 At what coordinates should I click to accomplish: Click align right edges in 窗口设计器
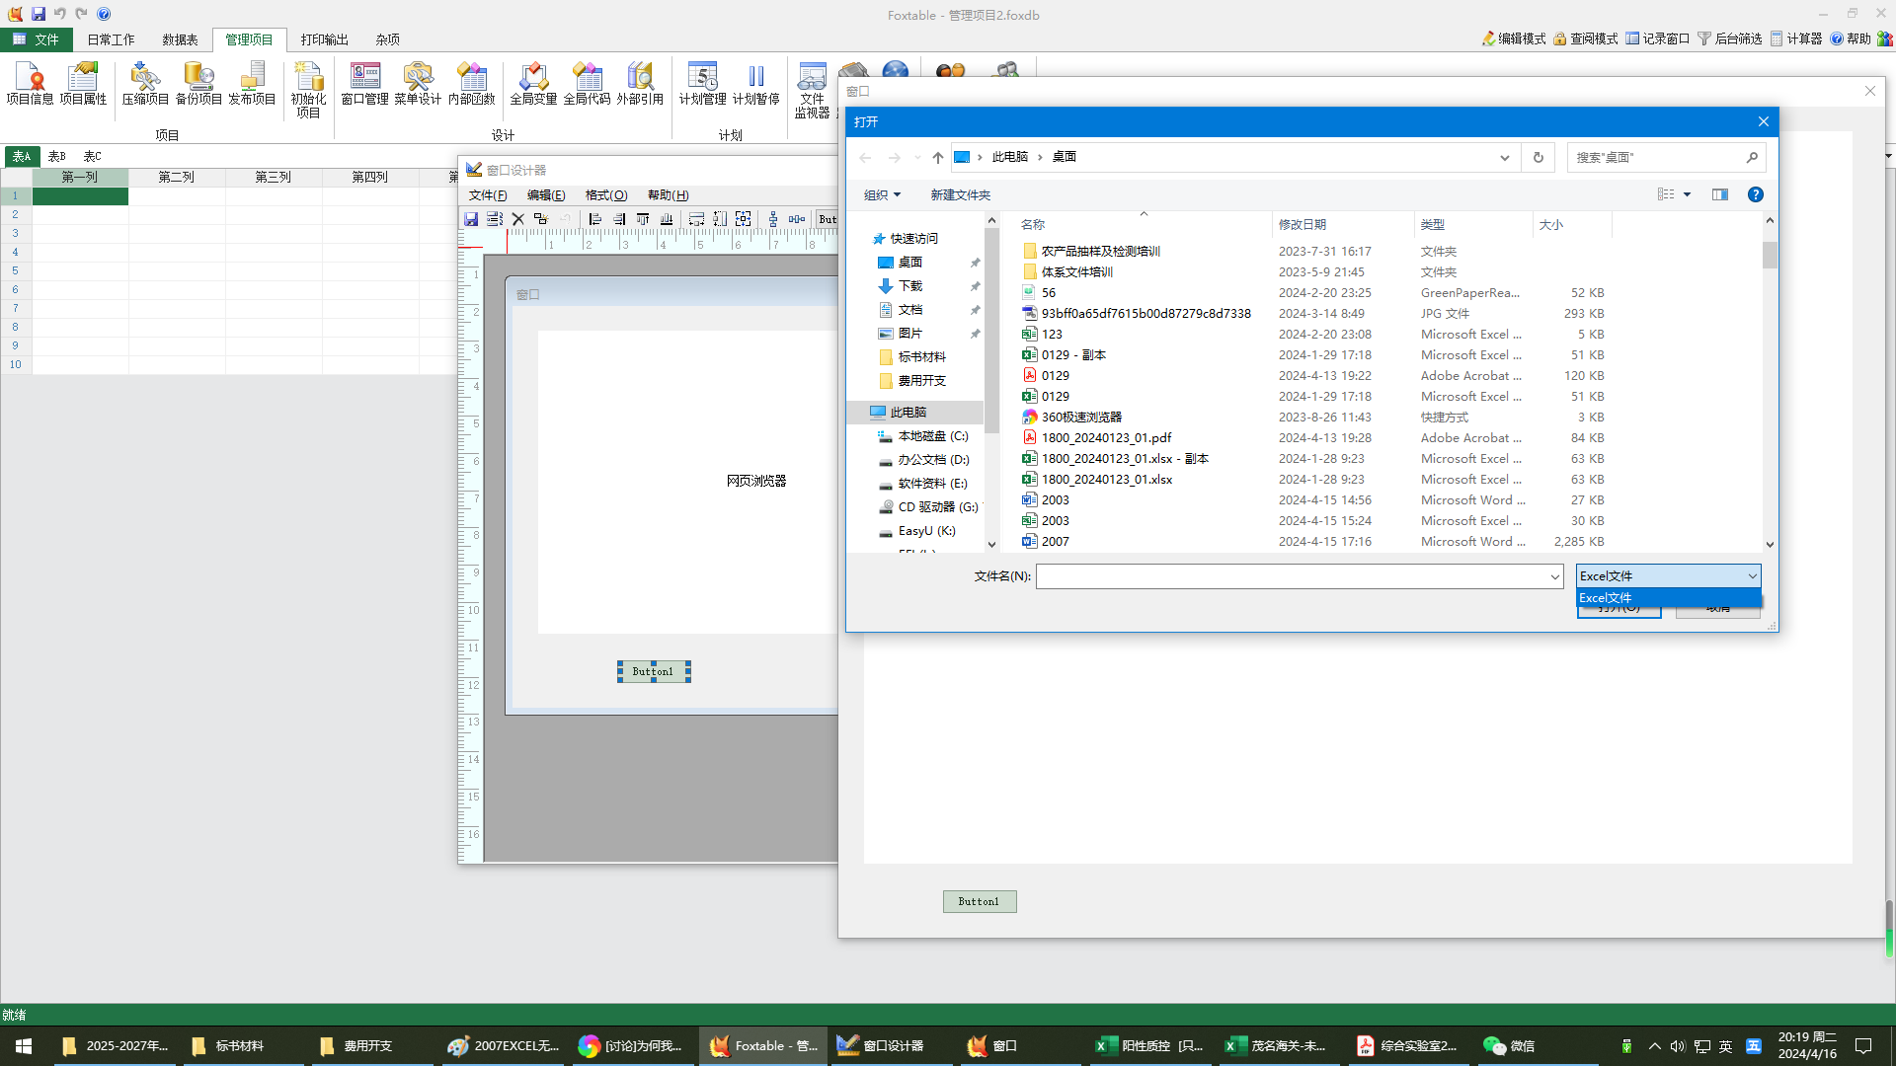(x=619, y=219)
